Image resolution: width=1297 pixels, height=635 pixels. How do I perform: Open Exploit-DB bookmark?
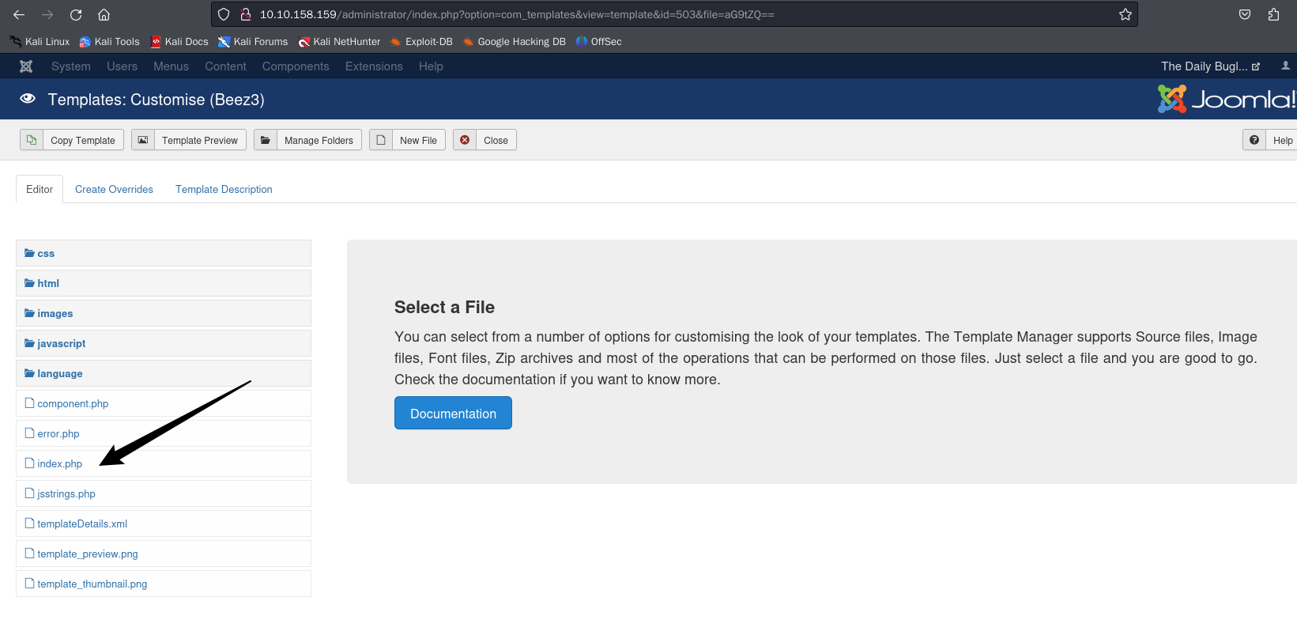point(421,42)
